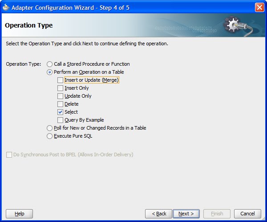Select Perform an Operation on a Table radio
Image resolution: width=267 pixels, height=222 pixels.
(x=49, y=72)
